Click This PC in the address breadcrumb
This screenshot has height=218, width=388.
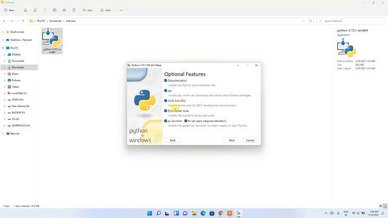[x=41, y=21]
